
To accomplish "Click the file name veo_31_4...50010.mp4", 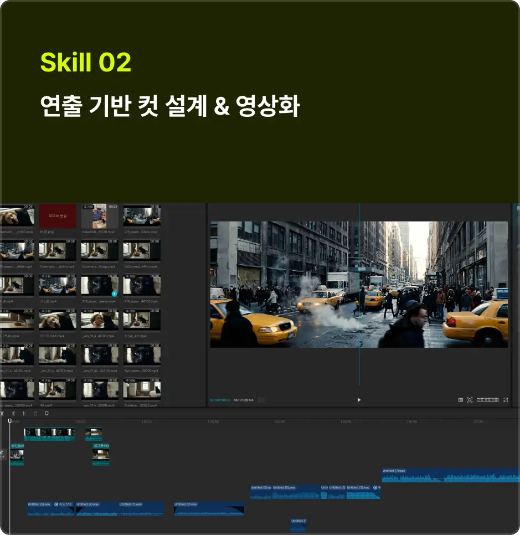I will (x=100, y=405).
